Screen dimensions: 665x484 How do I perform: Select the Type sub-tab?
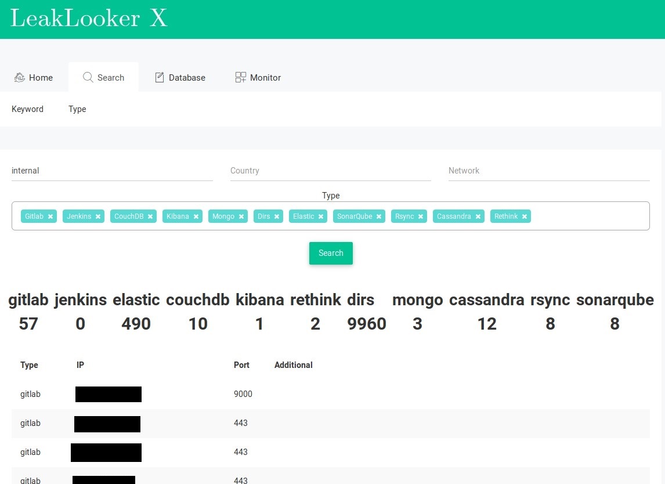click(77, 109)
